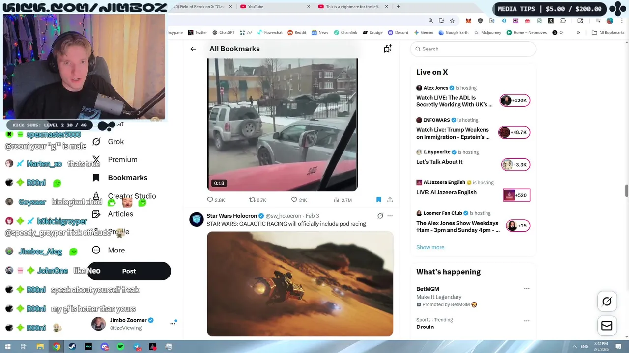Open Windows Start menu
The height and width of the screenshot is (353, 629).
tap(8, 347)
